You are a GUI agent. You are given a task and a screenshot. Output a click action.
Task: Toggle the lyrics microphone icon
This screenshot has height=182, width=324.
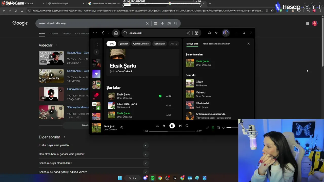click(208, 128)
